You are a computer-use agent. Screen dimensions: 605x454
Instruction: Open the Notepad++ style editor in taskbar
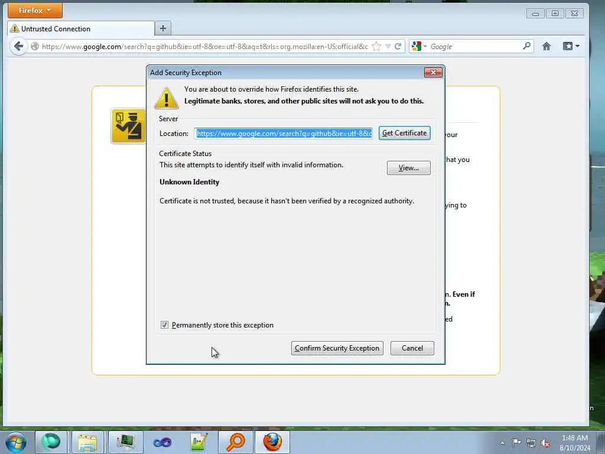point(199,442)
